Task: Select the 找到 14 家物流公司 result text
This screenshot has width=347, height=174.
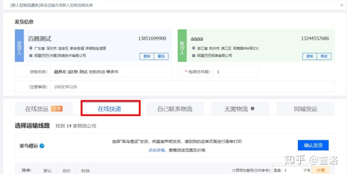Action: point(76,126)
